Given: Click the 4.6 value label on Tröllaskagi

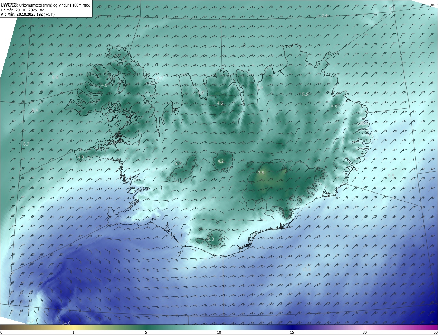Looking at the screenshot, I should [220, 103].
